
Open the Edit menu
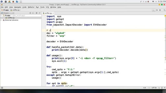tap(6, 7)
